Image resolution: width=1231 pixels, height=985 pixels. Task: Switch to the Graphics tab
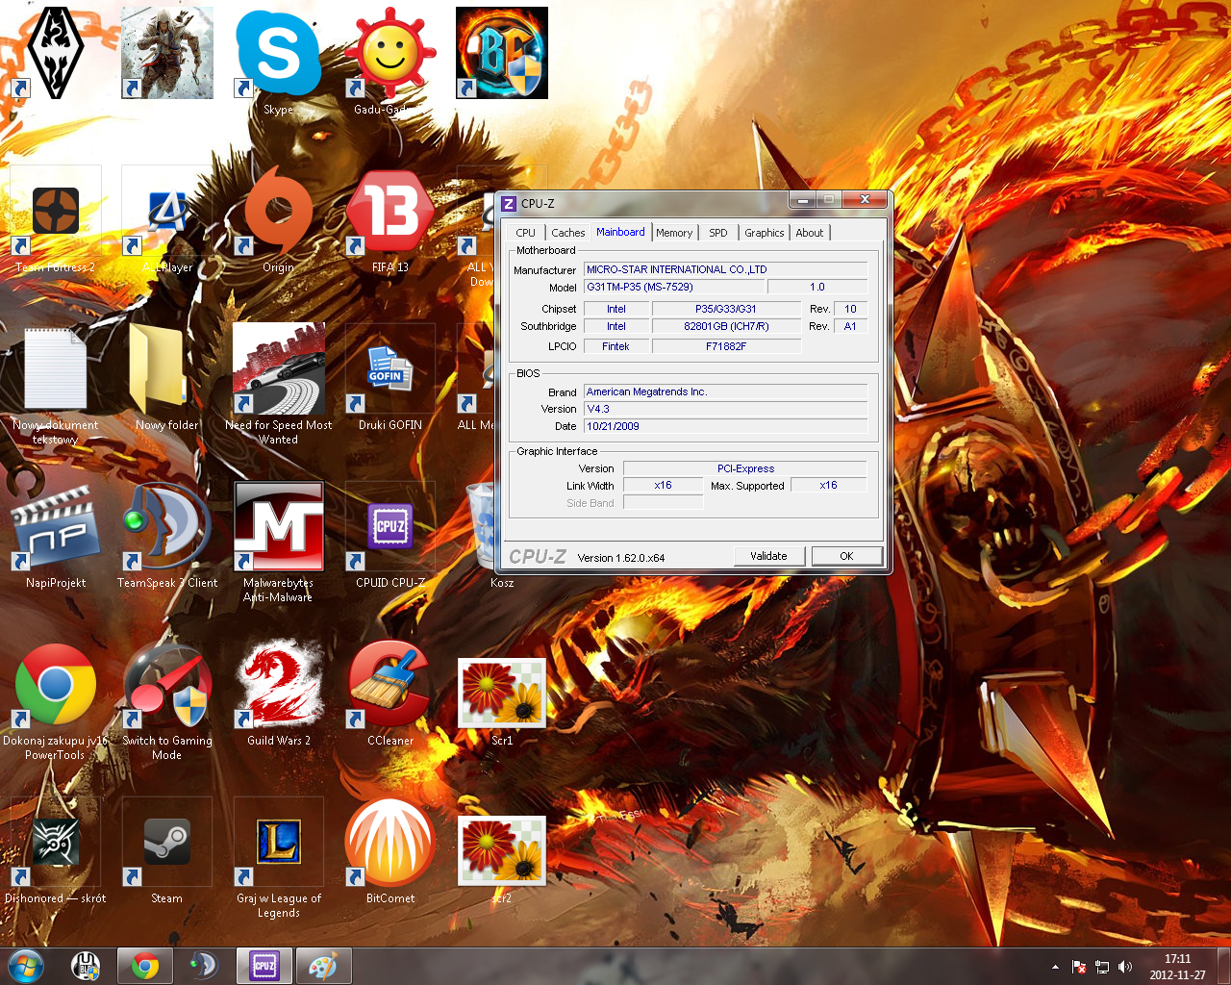[x=765, y=233]
